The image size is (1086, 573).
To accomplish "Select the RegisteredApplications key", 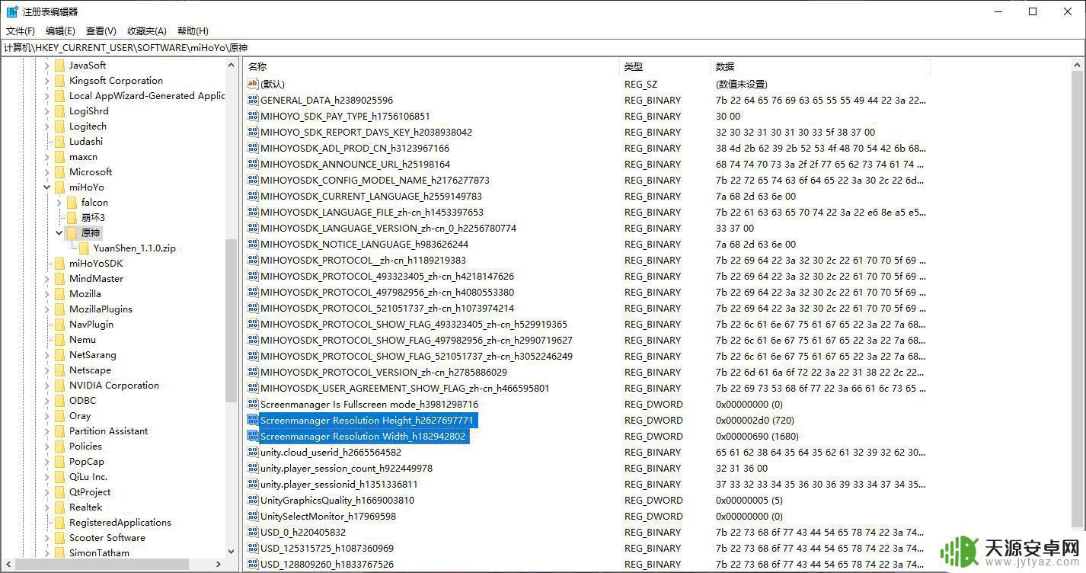I will click(x=120, y=522).
